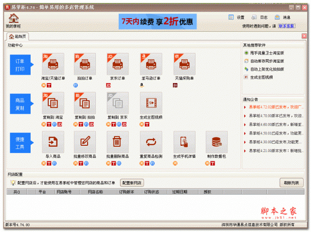
Task: Open 复制到京东 copy icon
Action: [x=118, y=103]
